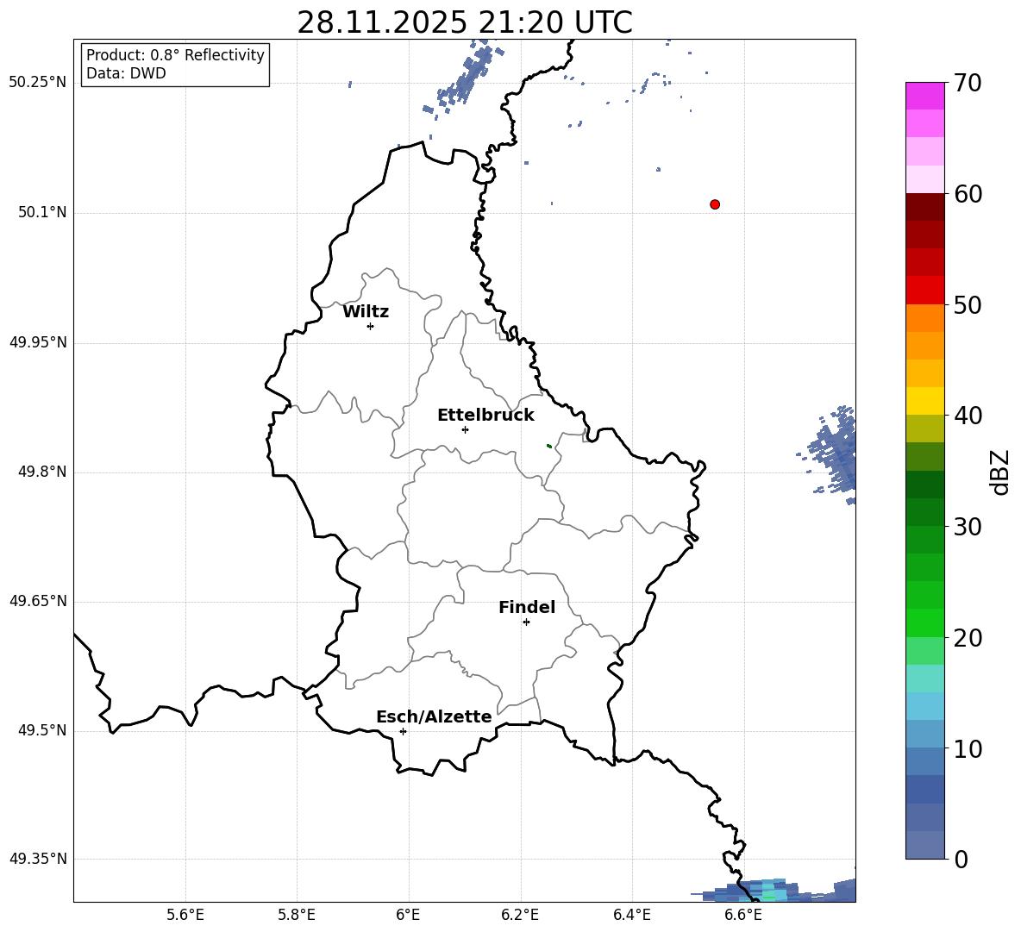Click the magenta top segment of the colorbar
Screen dimensions: 1021x932
[x=924, y=96]
